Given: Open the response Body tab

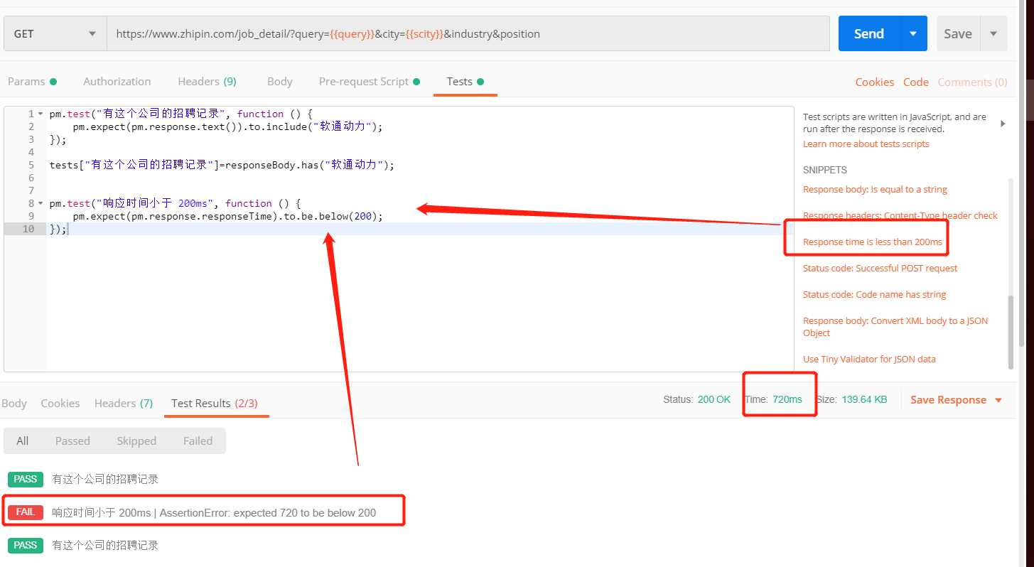Looking at the screenshot, I should pyautogui.click(x=14, y=403).
